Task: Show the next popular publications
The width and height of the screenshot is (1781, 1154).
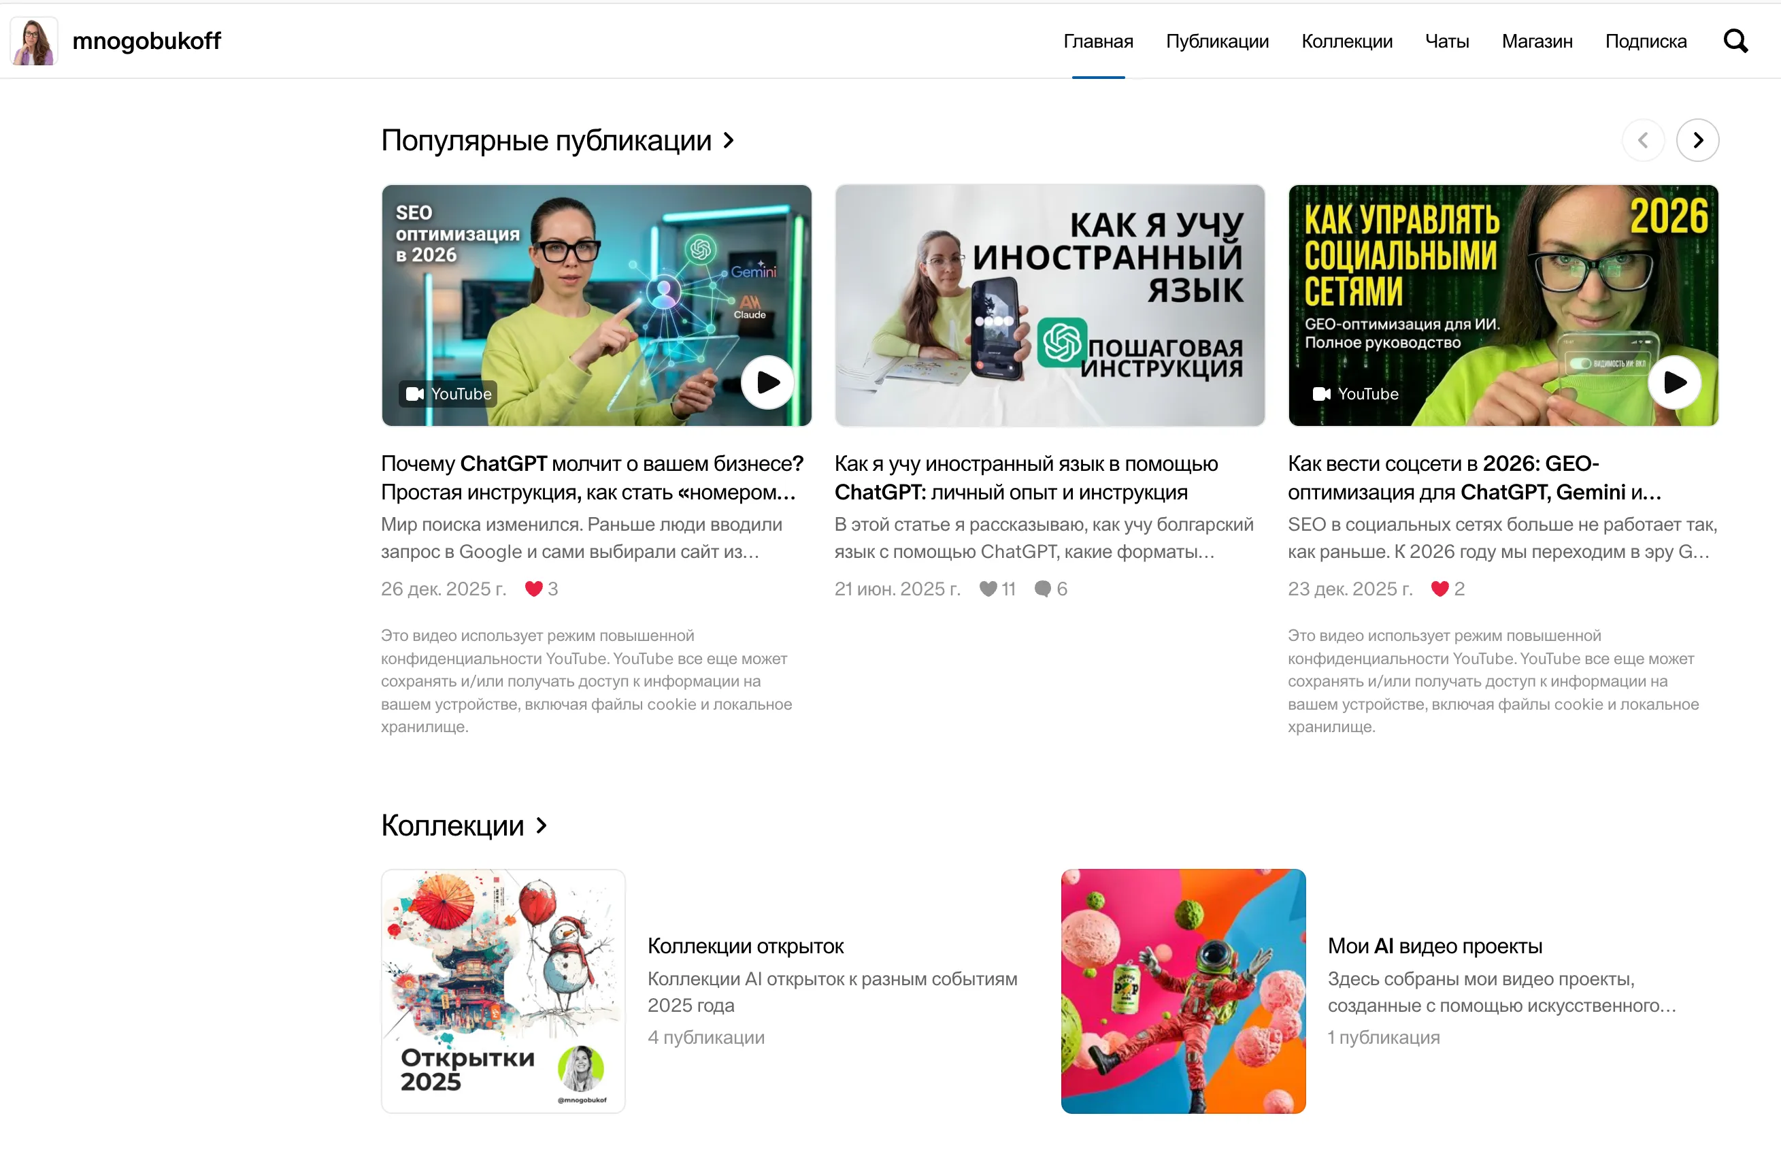Action: coord(1697,140)
